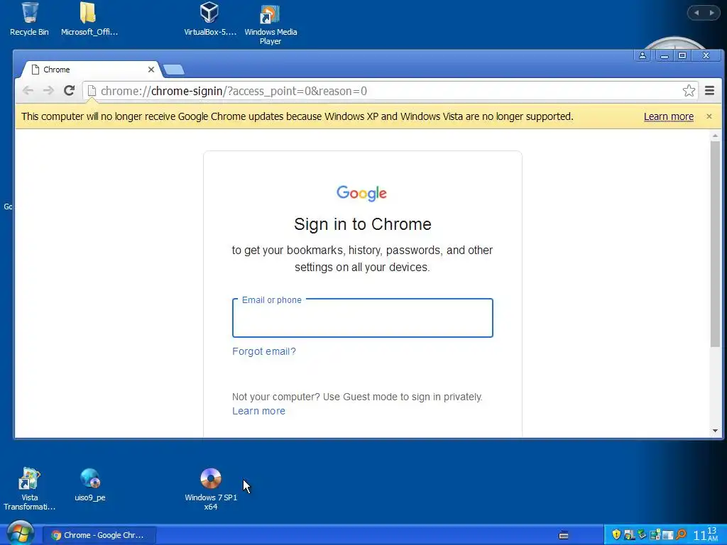Open the profile avatar button in Chrome title bar
727x545 pixels.
(x=642, y=55)
